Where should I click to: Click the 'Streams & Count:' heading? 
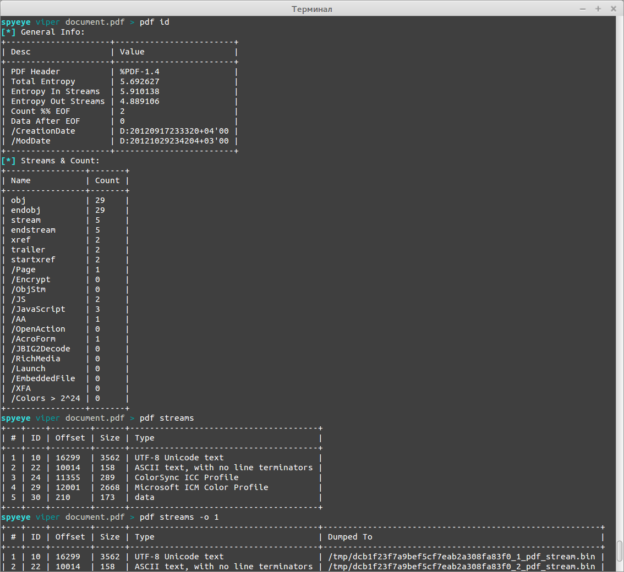pos(60,161)
